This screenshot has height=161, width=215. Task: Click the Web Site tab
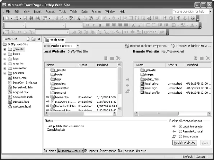coord(55,40)
